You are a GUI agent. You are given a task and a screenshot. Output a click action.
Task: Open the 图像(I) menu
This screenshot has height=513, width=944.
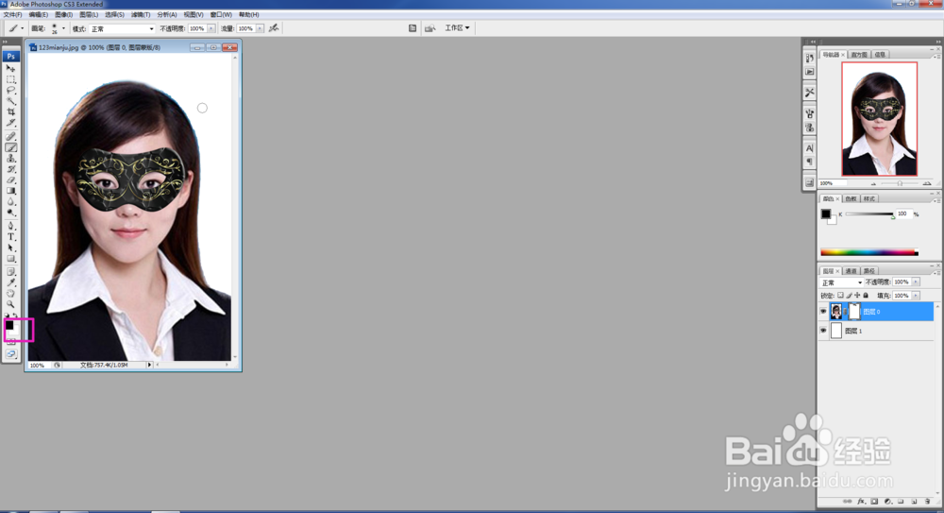(63, 14)
